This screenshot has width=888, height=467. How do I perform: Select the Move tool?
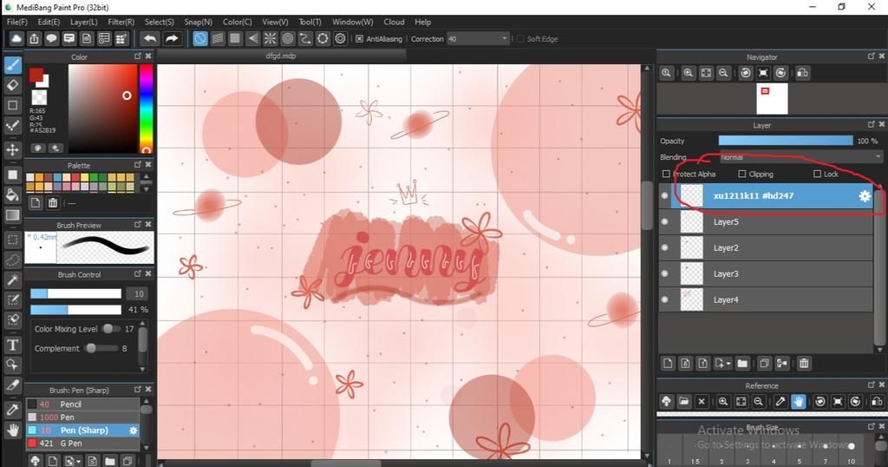coord(12,149)
